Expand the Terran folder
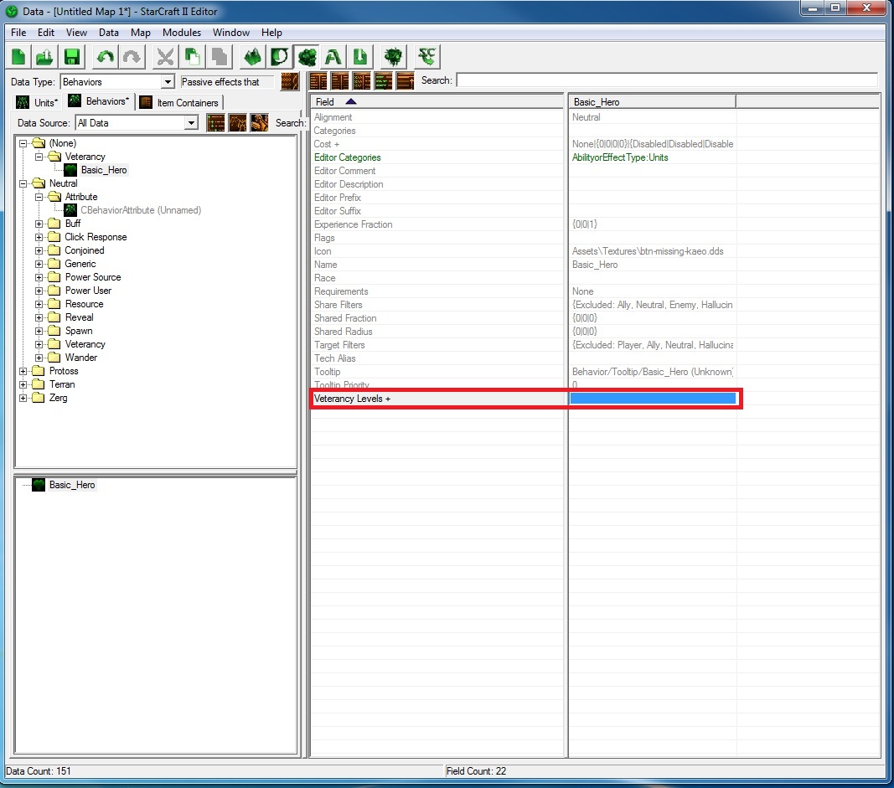This screenshot has width=894, height=788. pos(23,384)
